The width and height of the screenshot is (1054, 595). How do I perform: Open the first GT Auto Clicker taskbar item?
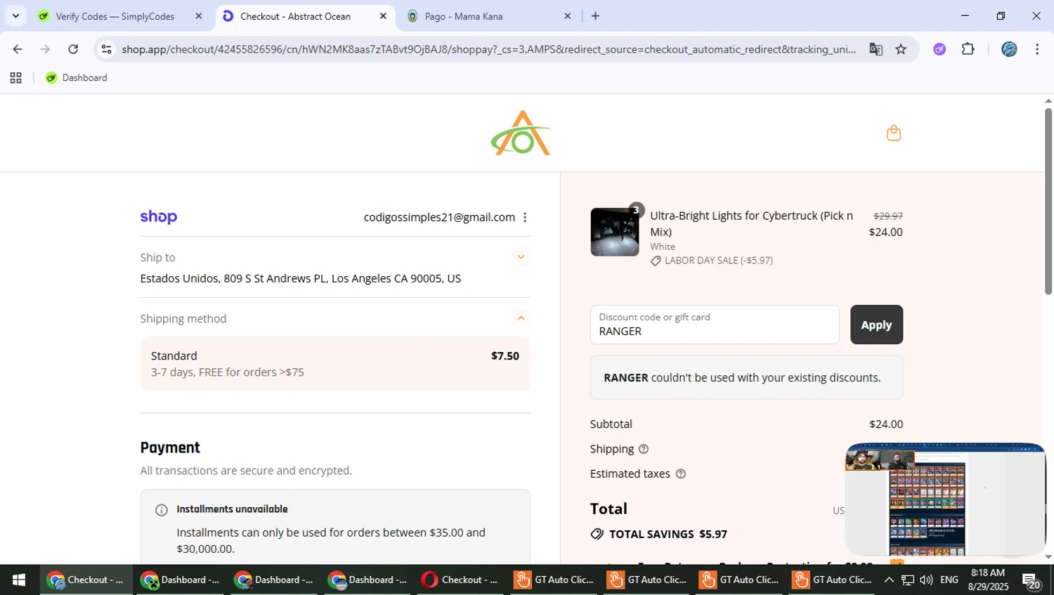pos(554,580)
